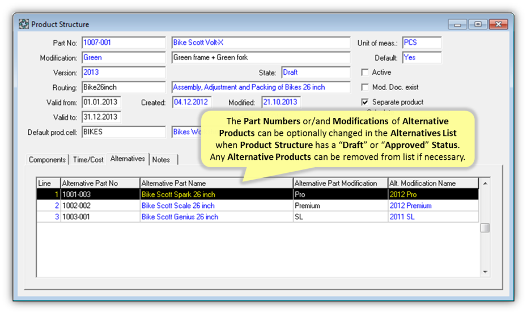
Task: Click the 2012 Premium modification name cell
Action: coord(433,205)
